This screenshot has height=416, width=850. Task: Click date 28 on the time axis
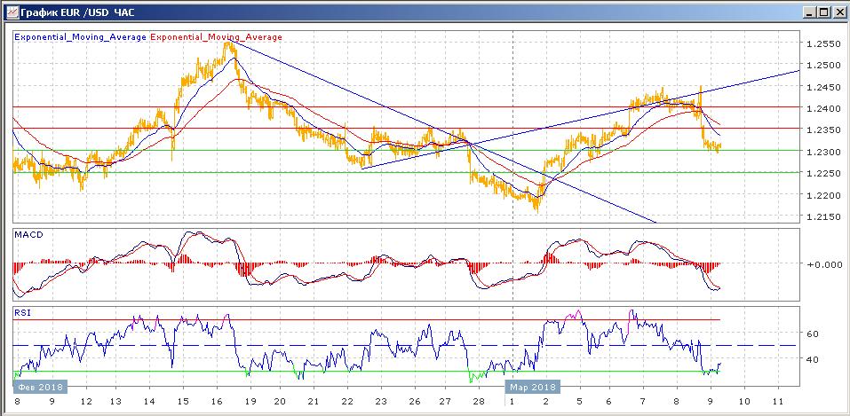[x=481, y=402]
